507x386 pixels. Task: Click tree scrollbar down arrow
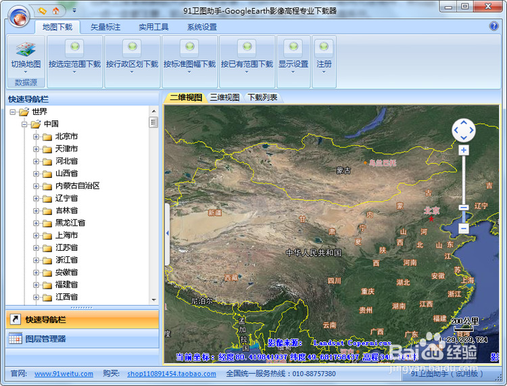[154, 299]
